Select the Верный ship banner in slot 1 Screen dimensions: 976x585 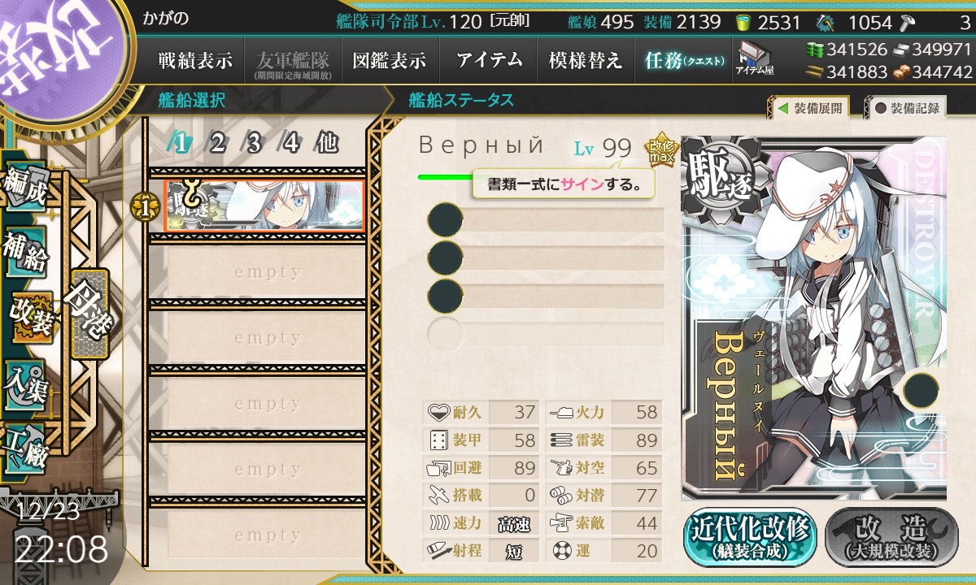[264, 205]
